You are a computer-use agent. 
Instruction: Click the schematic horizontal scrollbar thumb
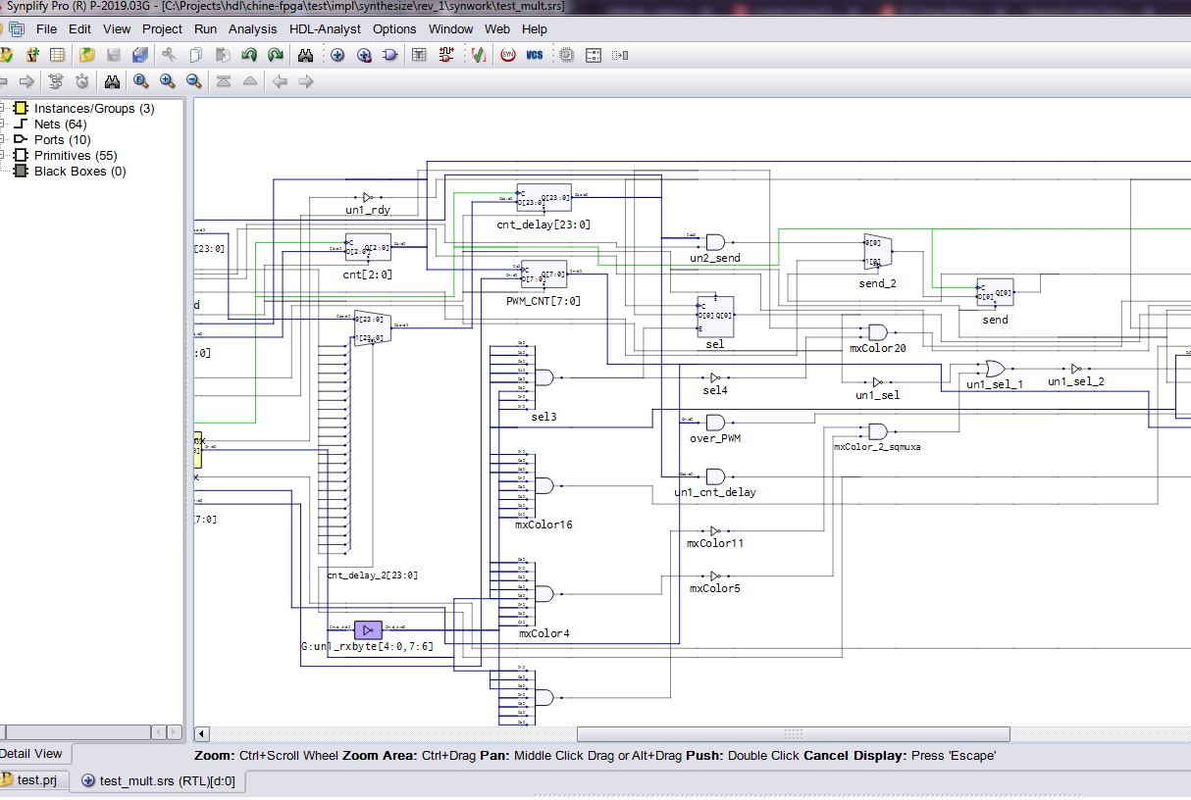[x=793, y=733]
